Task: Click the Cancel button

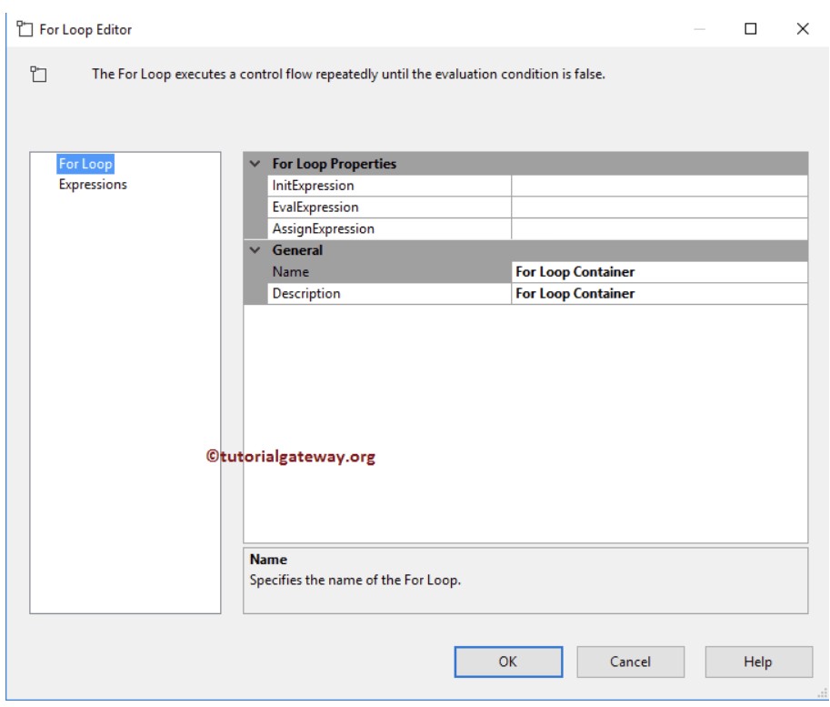Action: point(630,662)
